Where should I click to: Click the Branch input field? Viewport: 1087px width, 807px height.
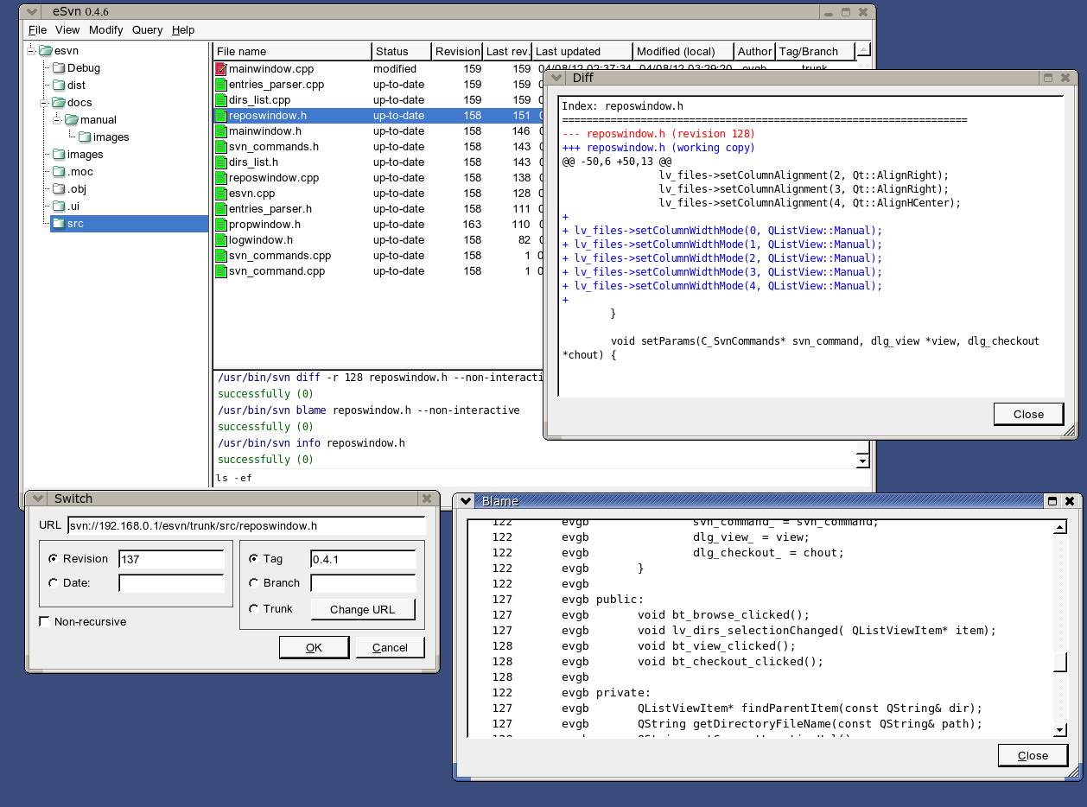tap(363, 583)
